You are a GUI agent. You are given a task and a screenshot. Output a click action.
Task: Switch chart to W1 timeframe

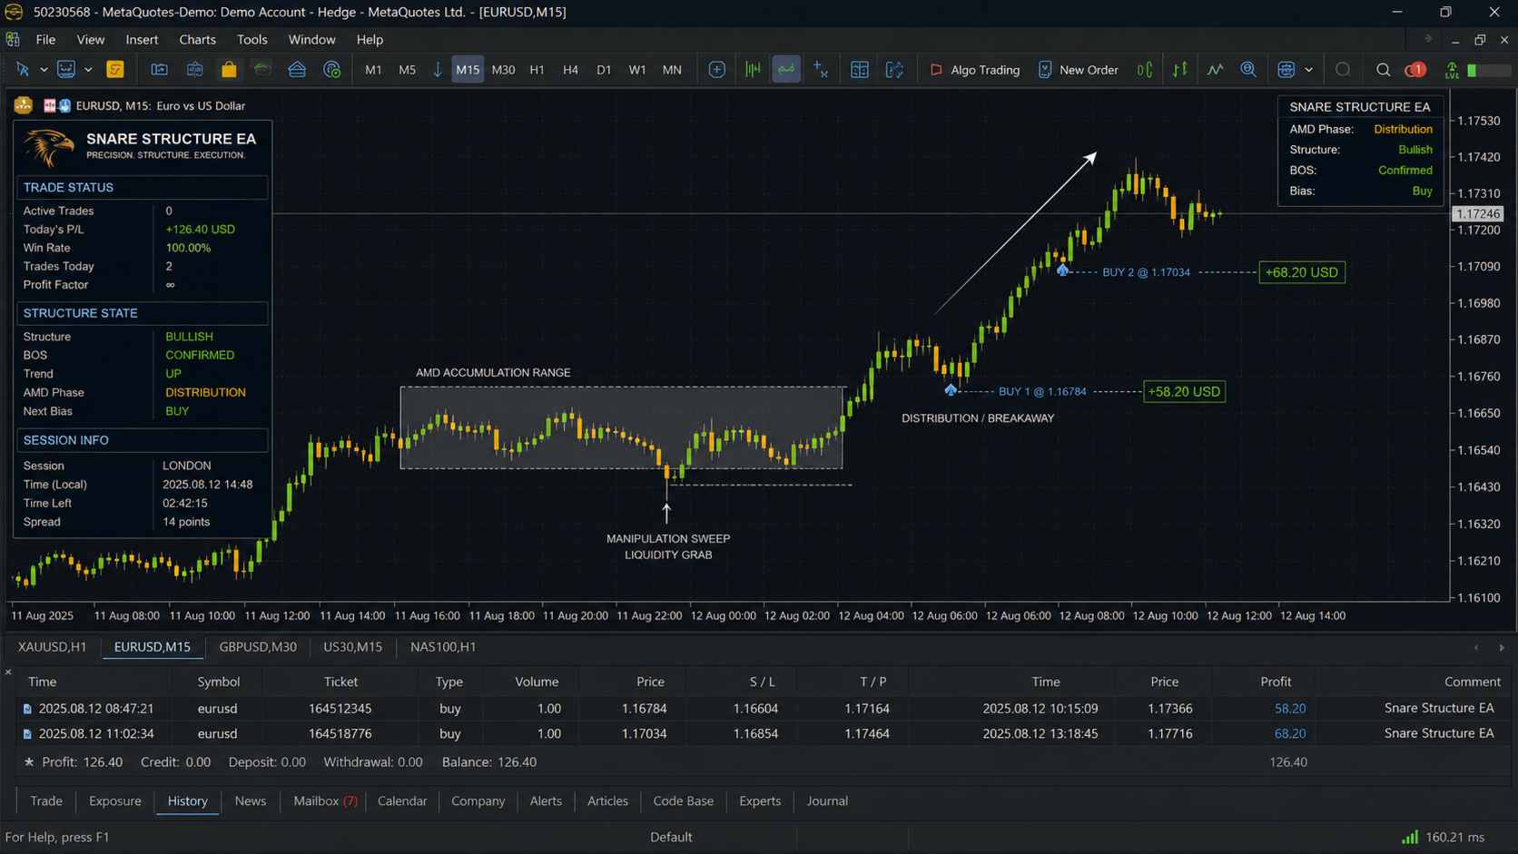coord(637,70)
